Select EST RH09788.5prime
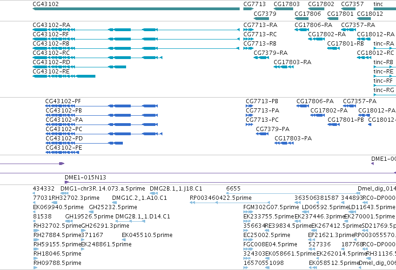The width and height of the screenshot is (396, 270). (35, 268)
